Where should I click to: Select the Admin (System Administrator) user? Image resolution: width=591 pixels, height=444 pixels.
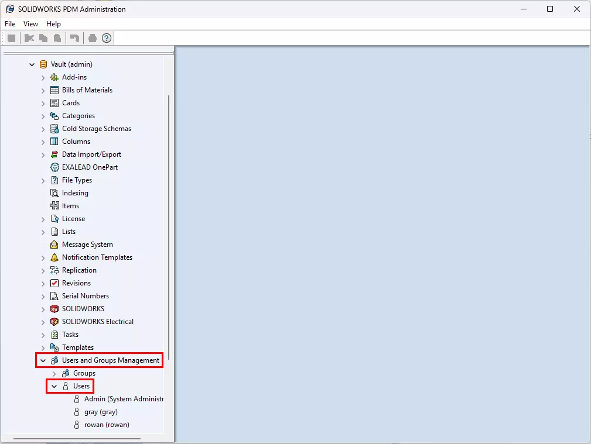click(124, 399)
